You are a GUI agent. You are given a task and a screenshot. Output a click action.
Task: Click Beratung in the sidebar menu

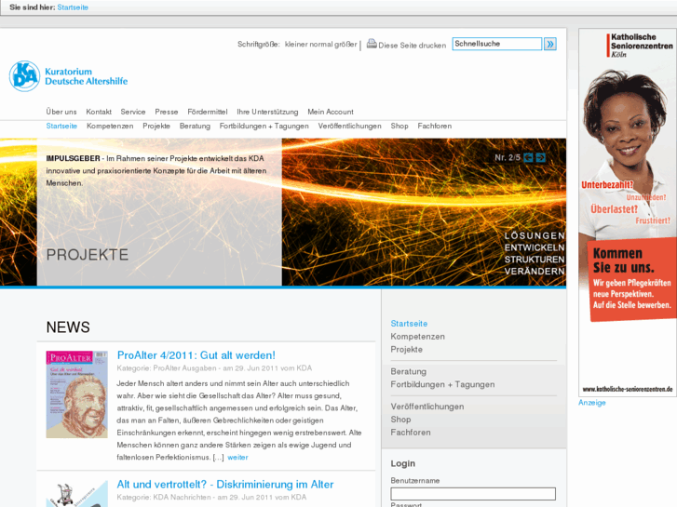pyautogui.click(x=408, y=371)
